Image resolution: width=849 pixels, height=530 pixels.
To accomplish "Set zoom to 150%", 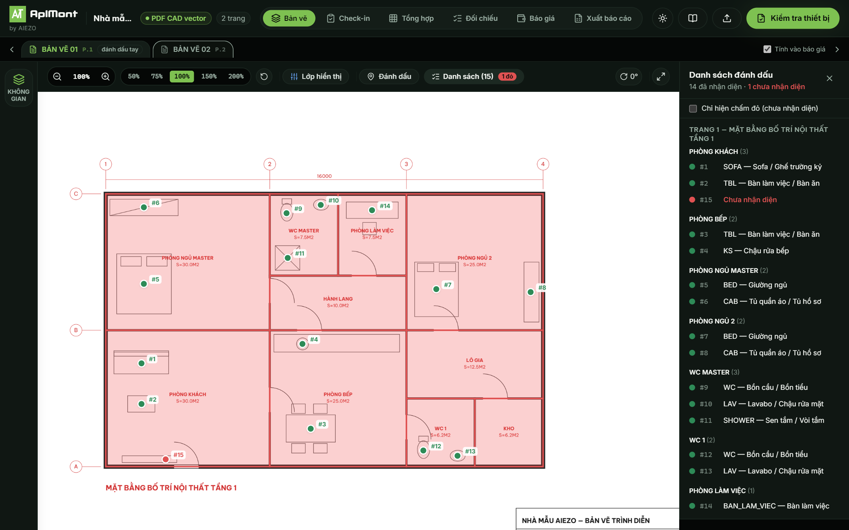I will pos(209,77).
